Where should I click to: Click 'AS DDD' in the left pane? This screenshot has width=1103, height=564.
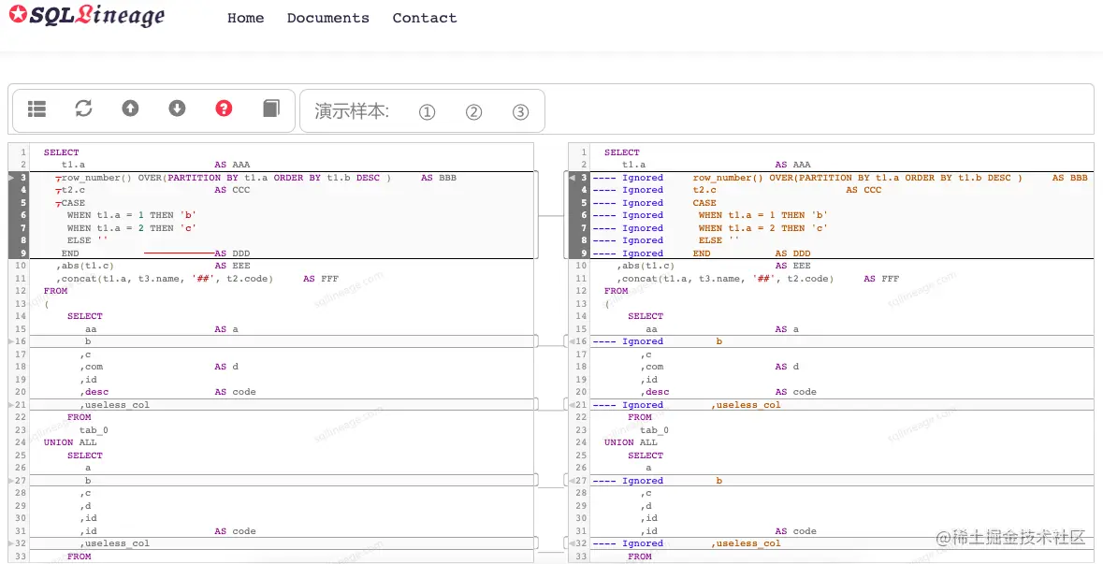[232, 253]
